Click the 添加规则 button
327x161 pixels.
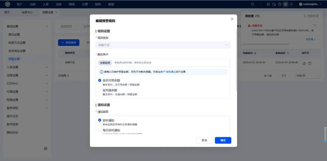click(69, 43)
